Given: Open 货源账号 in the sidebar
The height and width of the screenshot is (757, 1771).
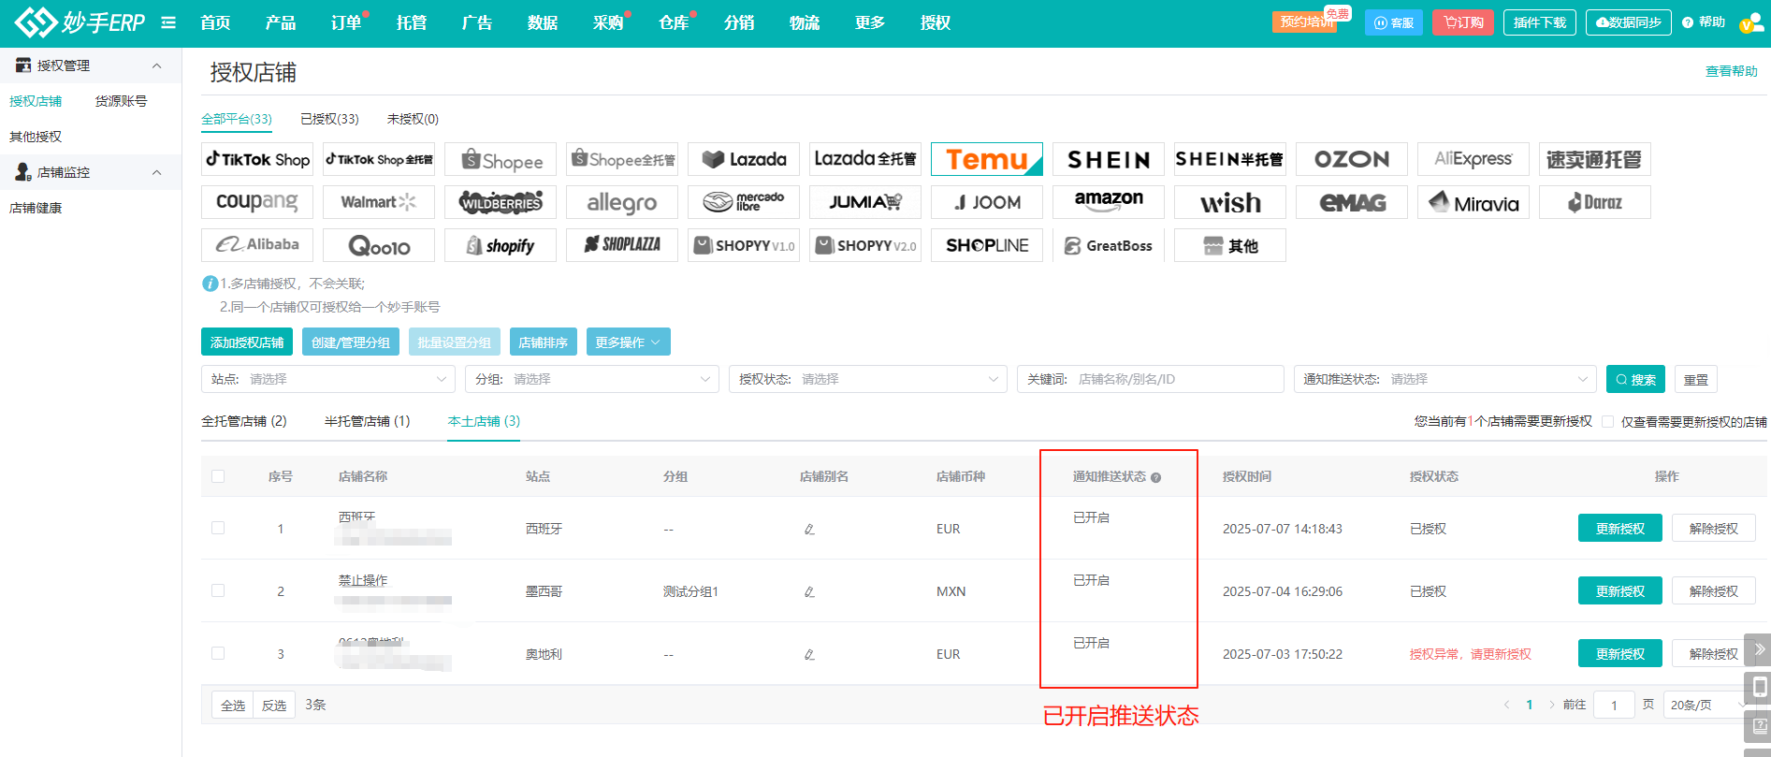Looking at the screenshot, I should 121,101.
